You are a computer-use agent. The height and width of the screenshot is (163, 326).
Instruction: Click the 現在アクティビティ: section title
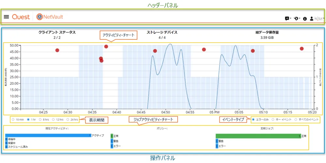click(57, 129)
